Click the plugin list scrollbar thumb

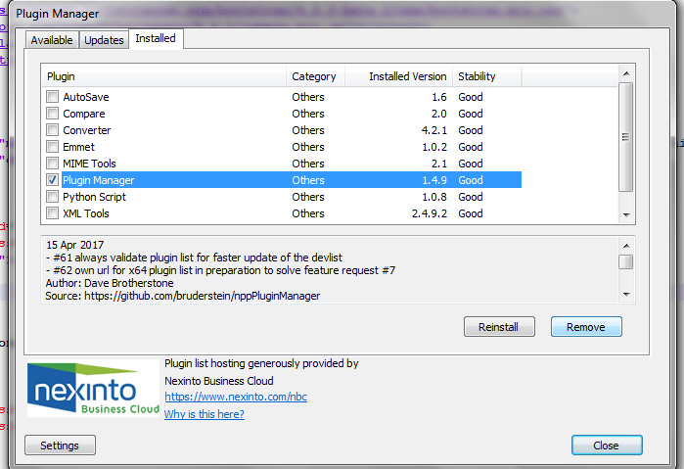point(626,137)
